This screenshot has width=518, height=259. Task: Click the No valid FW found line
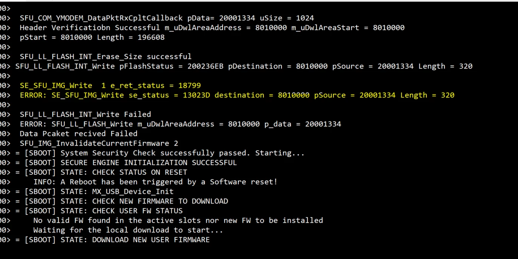click(178, 220)
